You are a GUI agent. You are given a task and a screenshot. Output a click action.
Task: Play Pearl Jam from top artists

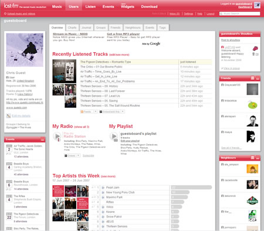pos(103,188)
